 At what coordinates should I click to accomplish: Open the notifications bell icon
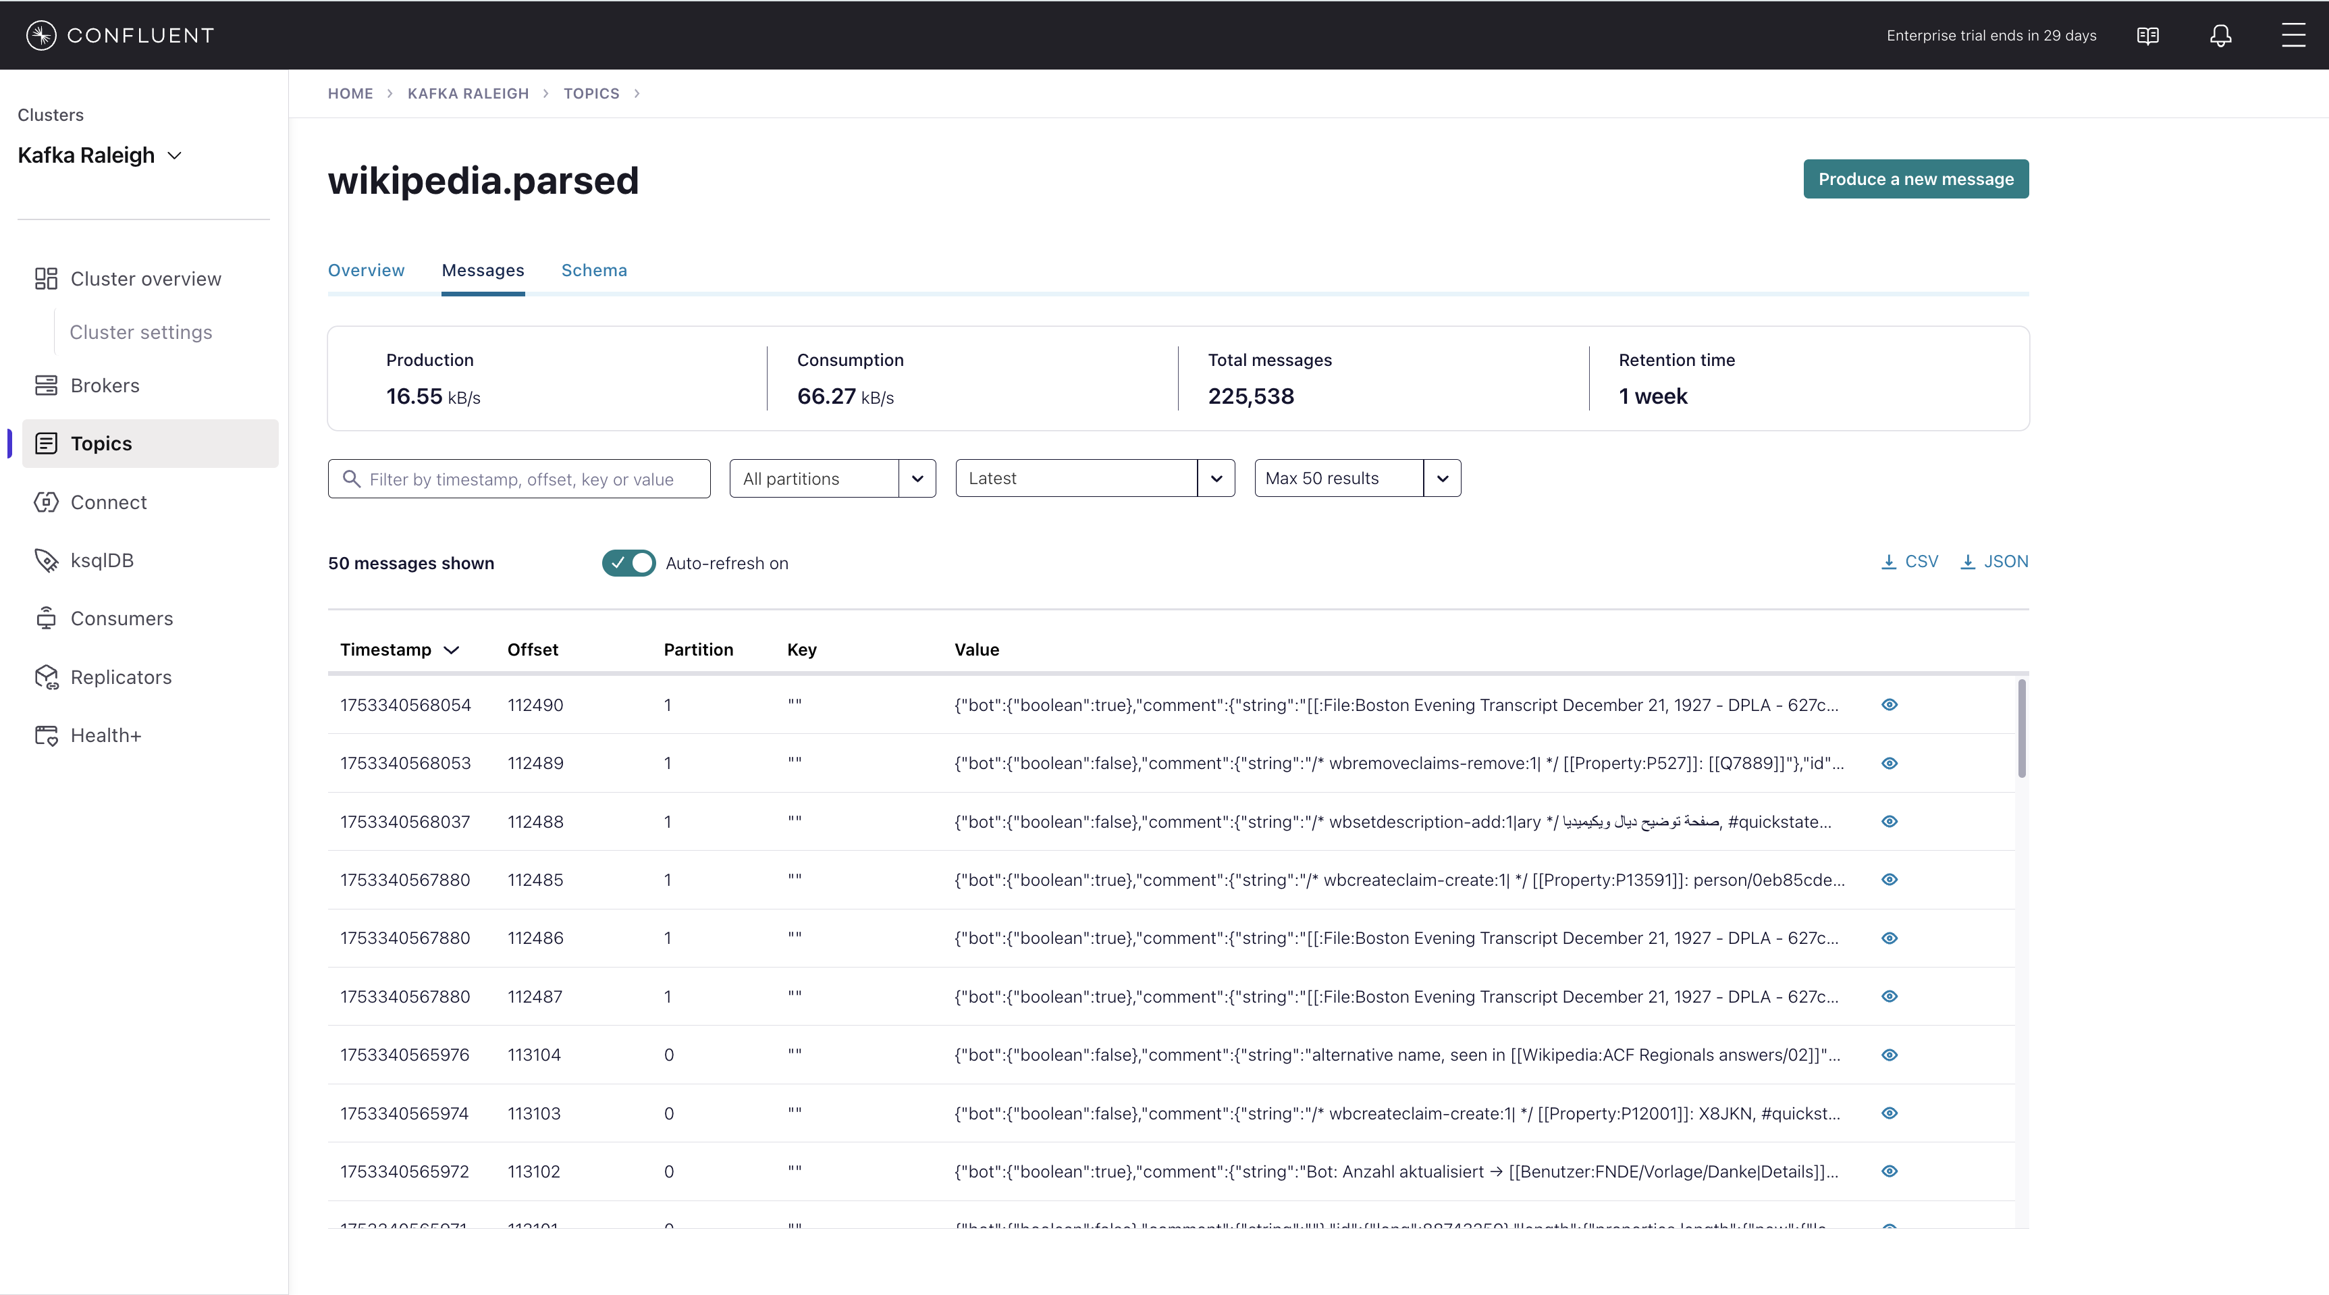[2220, 35]
